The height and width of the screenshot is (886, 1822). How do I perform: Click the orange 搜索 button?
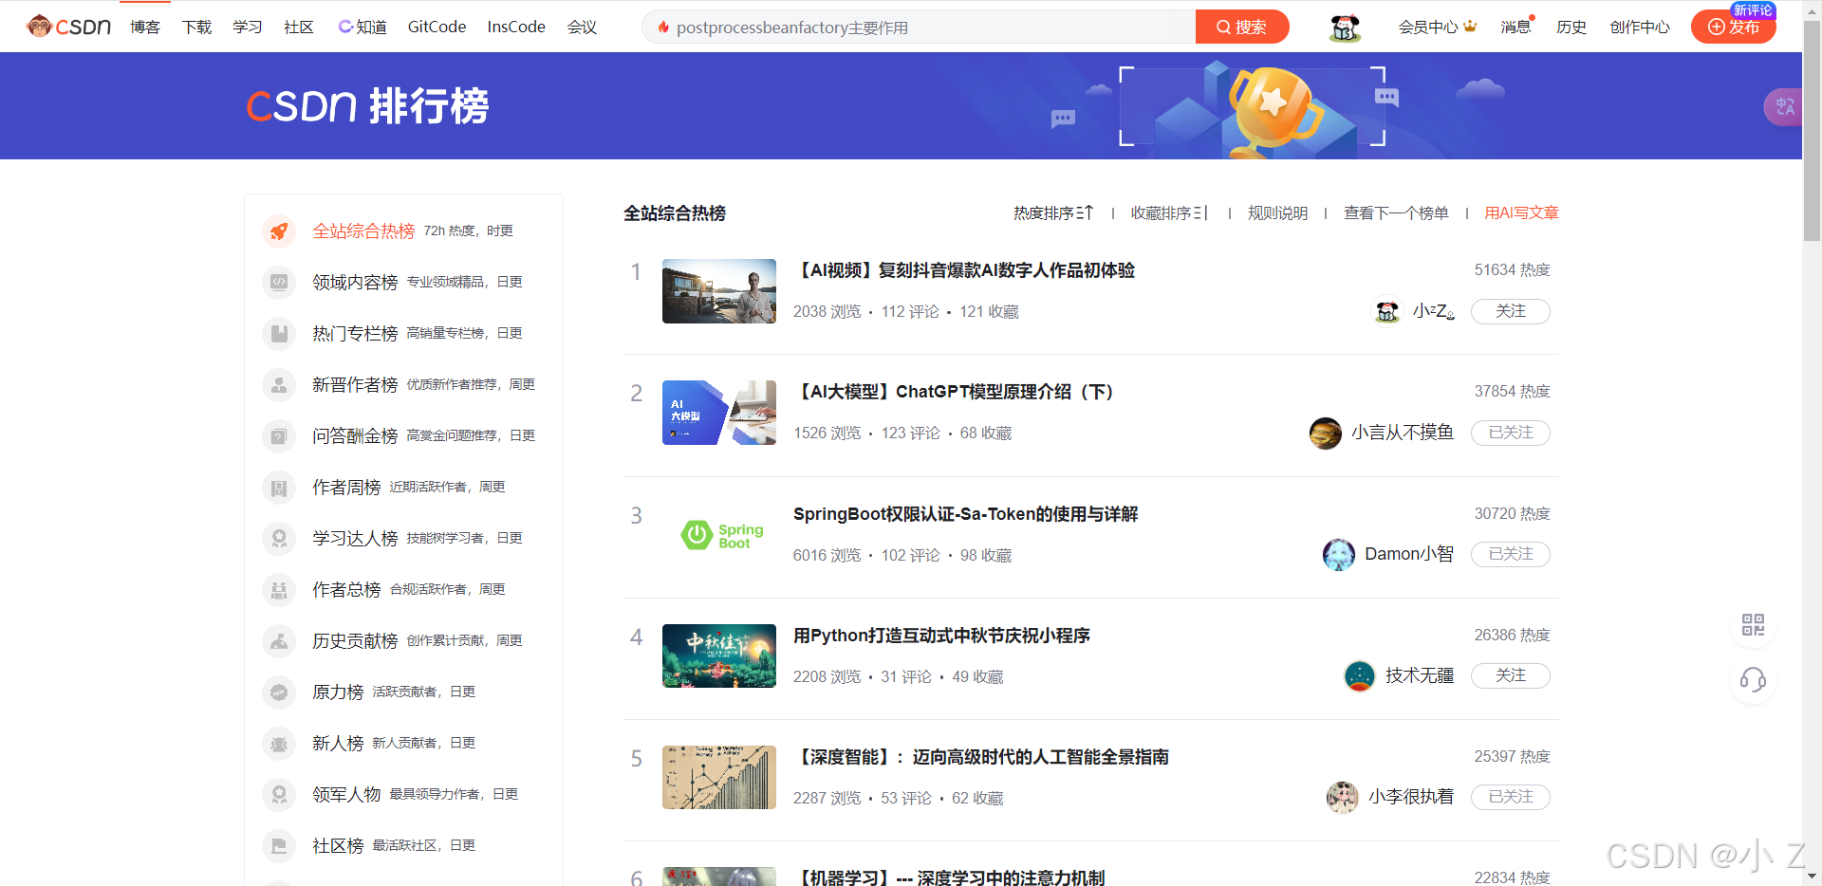(1242, 27)
